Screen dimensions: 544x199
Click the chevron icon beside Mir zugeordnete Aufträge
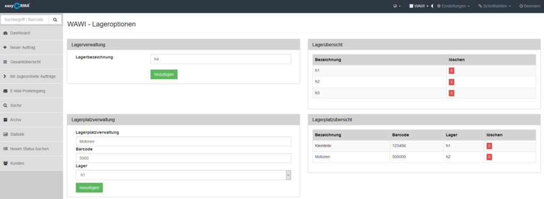tap(5, 76)
